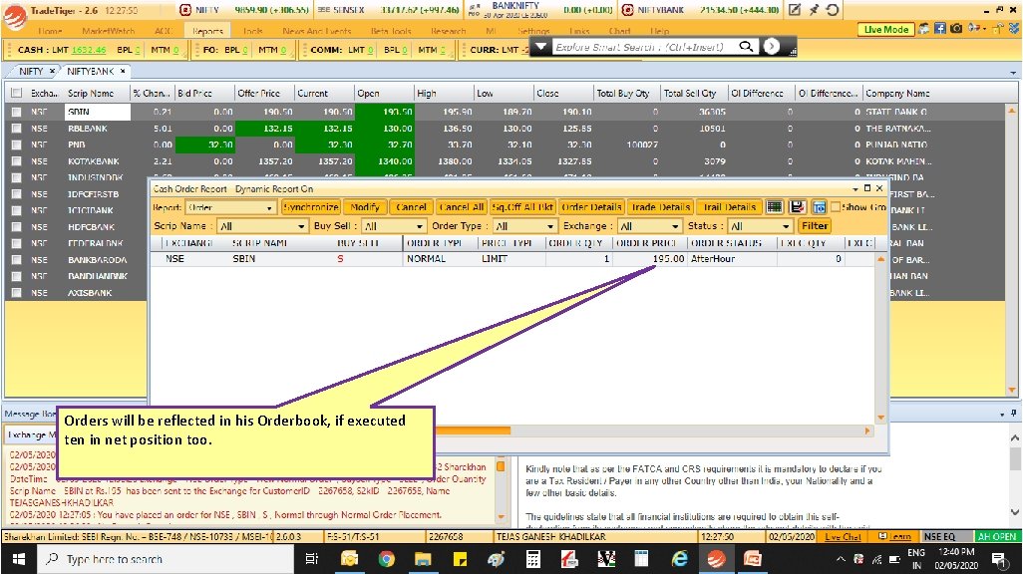Image resolution: width=1023 pixels, height=574 pixels.
Task: Open the Buy Sell filter dropdown
Action: (394, 225)
